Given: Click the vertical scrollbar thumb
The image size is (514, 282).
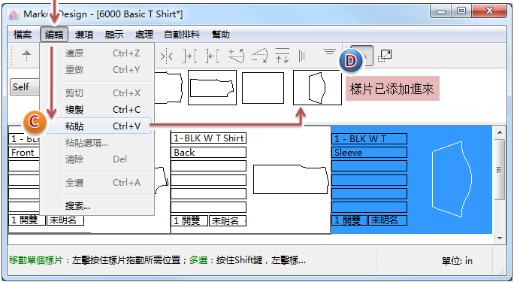Looking at the screenshot, I should pos(500,169).
